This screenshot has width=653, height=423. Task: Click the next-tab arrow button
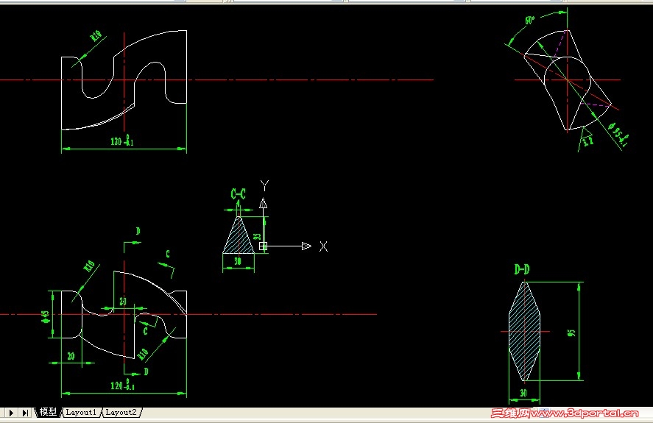tap(11, 413)
